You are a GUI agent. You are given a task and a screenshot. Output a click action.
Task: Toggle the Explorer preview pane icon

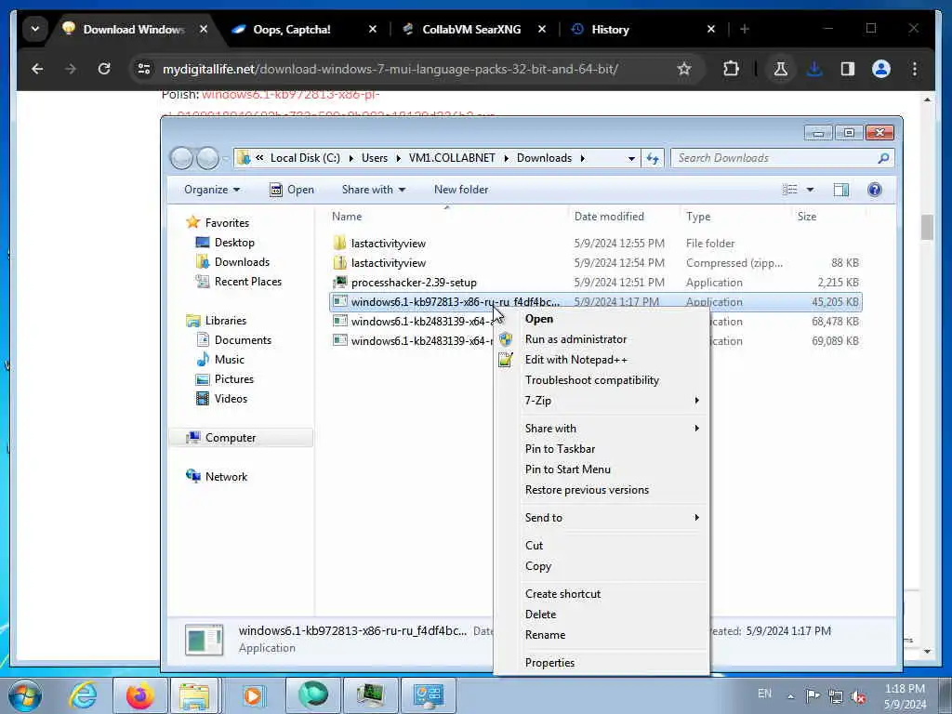tap(840, 190)
